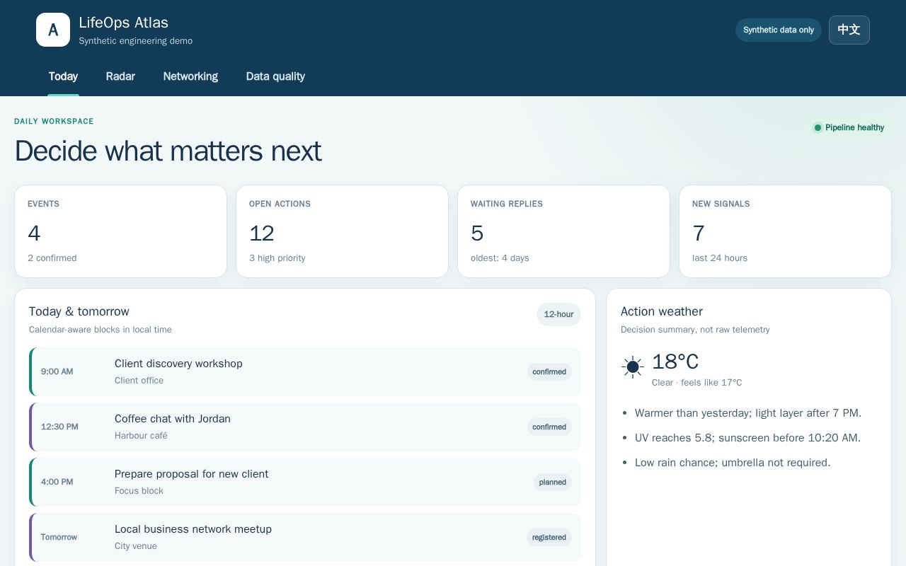
Task: Open the Data quality tab
Action: coord(275,76)
